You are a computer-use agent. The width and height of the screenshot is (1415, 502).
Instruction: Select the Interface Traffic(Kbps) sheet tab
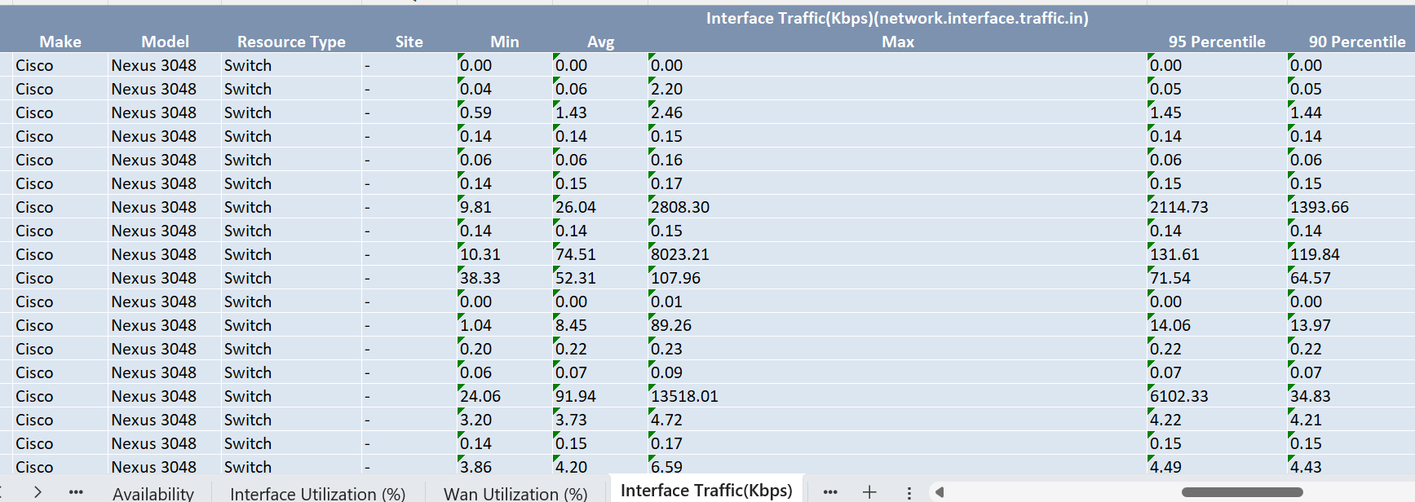706,491
